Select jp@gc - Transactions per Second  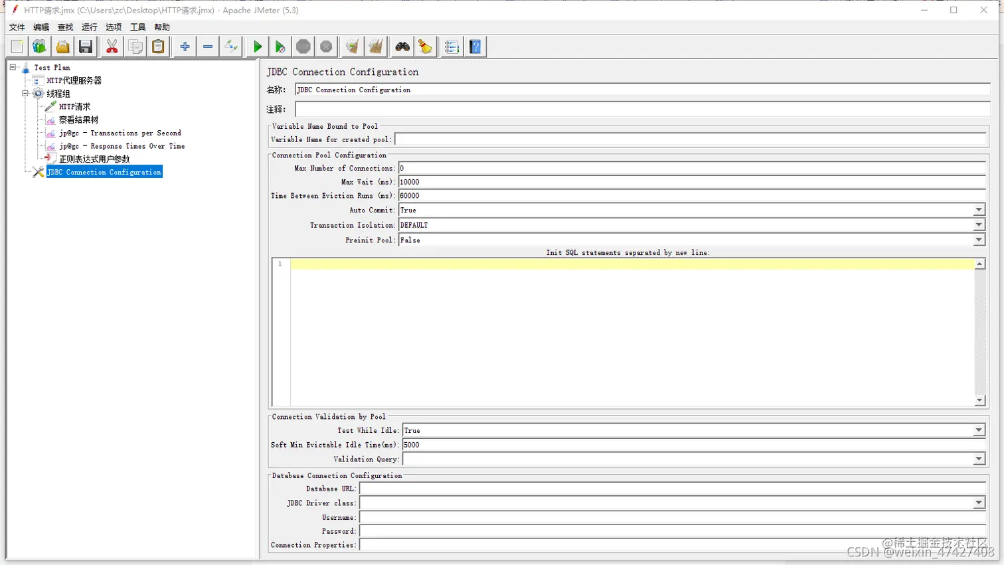tap(120, 133)
